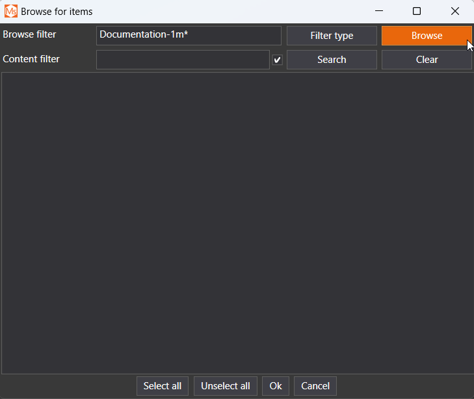This screenshot has height=399, width=474.
Task: Click blank space left of Select all
Action: pos(65,386)
